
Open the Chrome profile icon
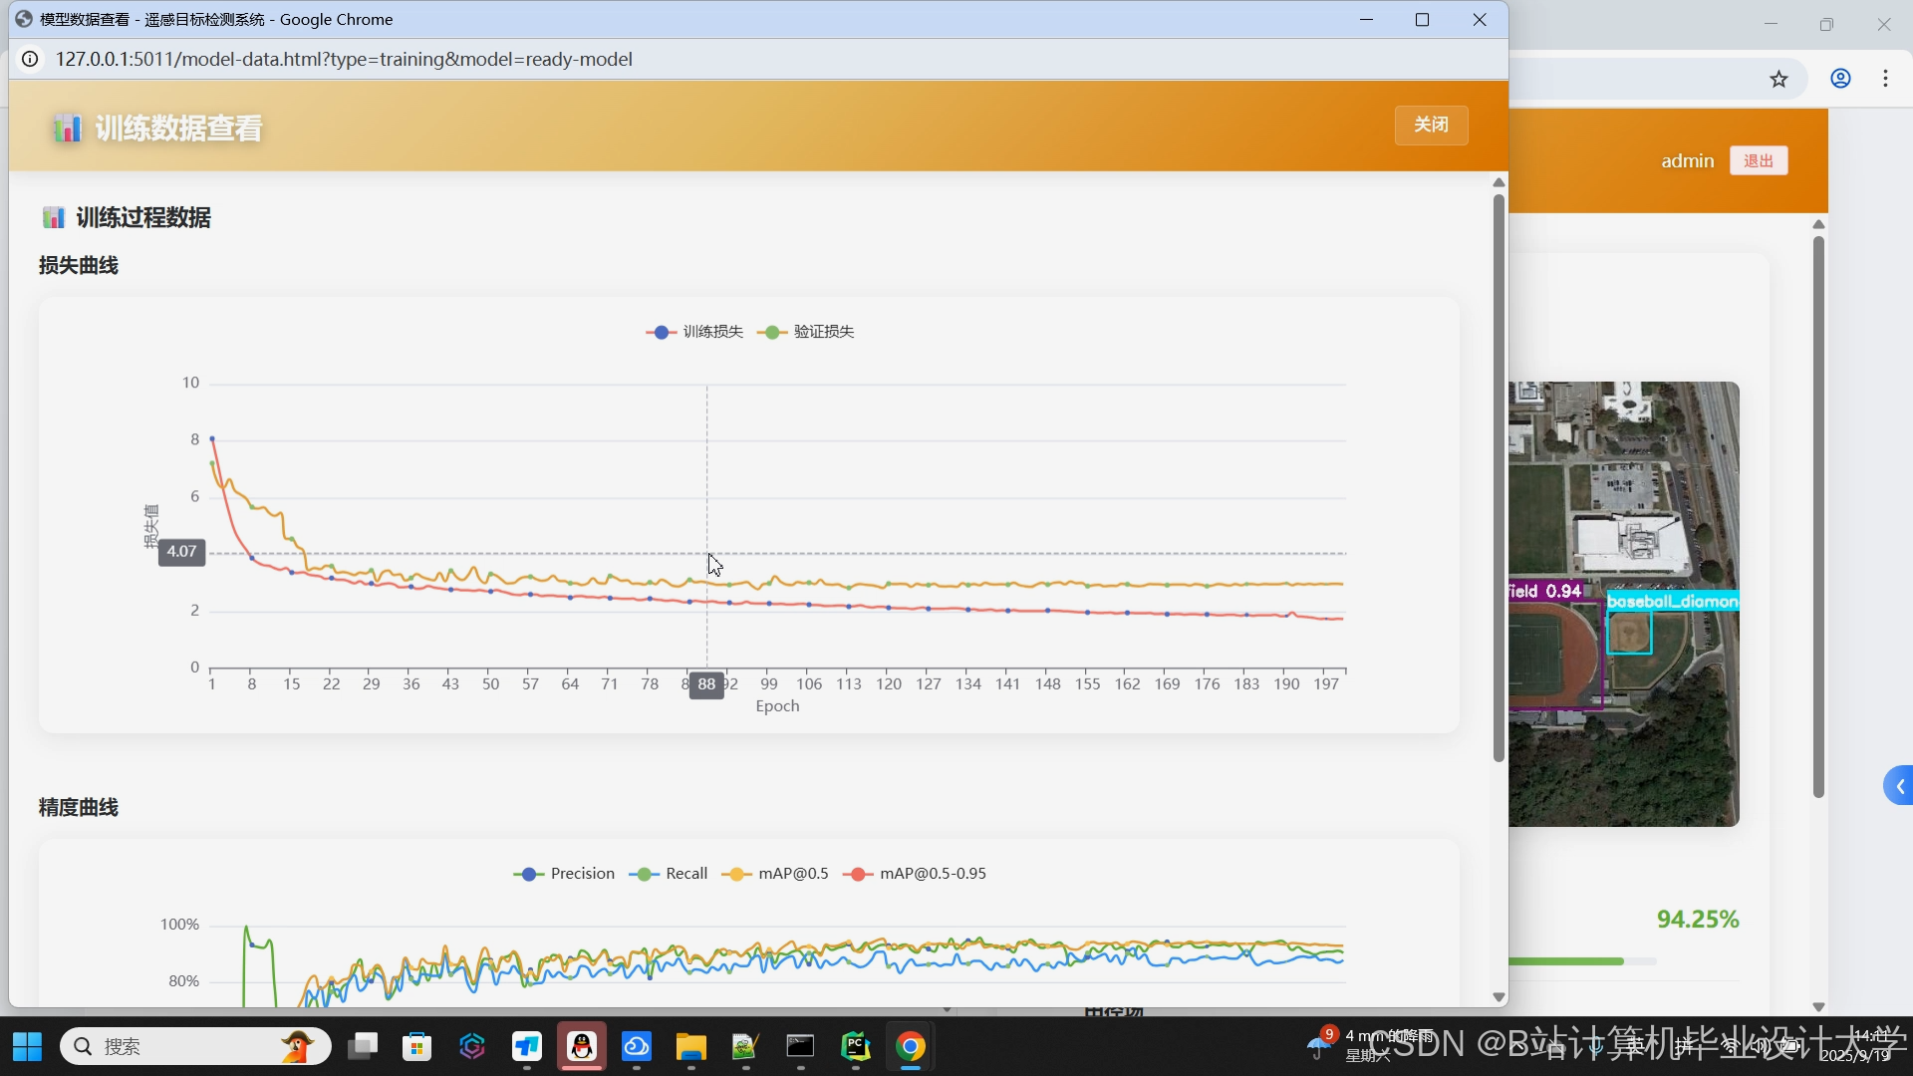[x=1840, y=79]
